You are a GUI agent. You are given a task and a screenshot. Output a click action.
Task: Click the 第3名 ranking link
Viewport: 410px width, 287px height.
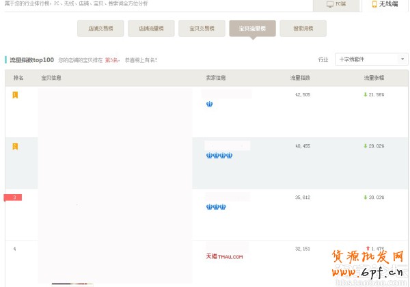111,60
